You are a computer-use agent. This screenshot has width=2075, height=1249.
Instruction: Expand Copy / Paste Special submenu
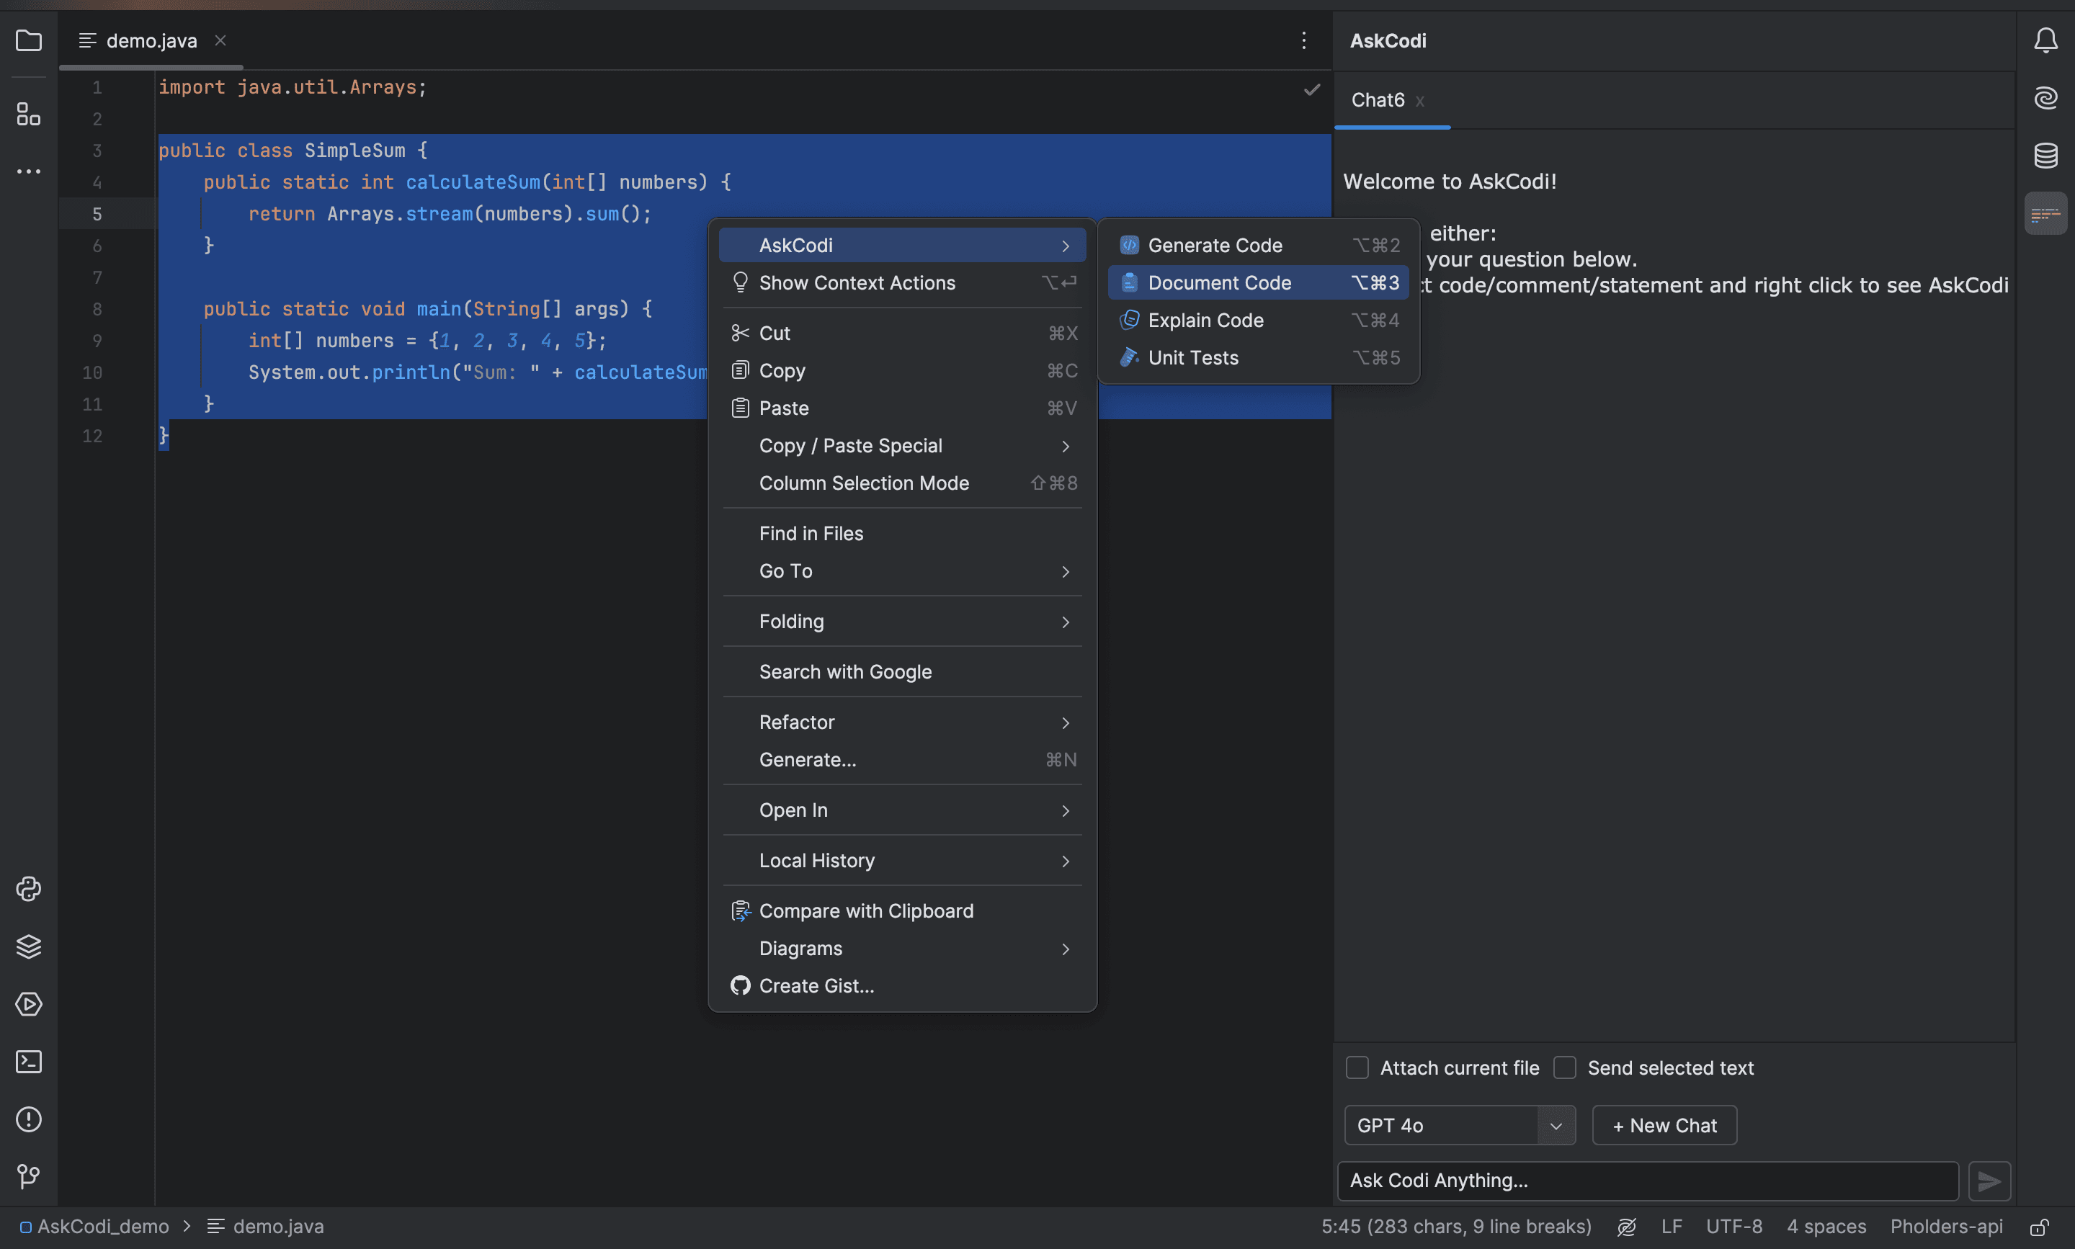click(x=902, y=445)
